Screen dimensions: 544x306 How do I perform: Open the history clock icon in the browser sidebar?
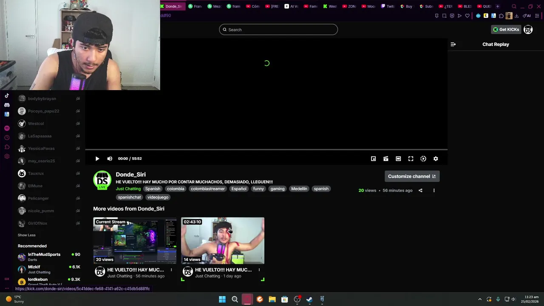click(7, 138)
